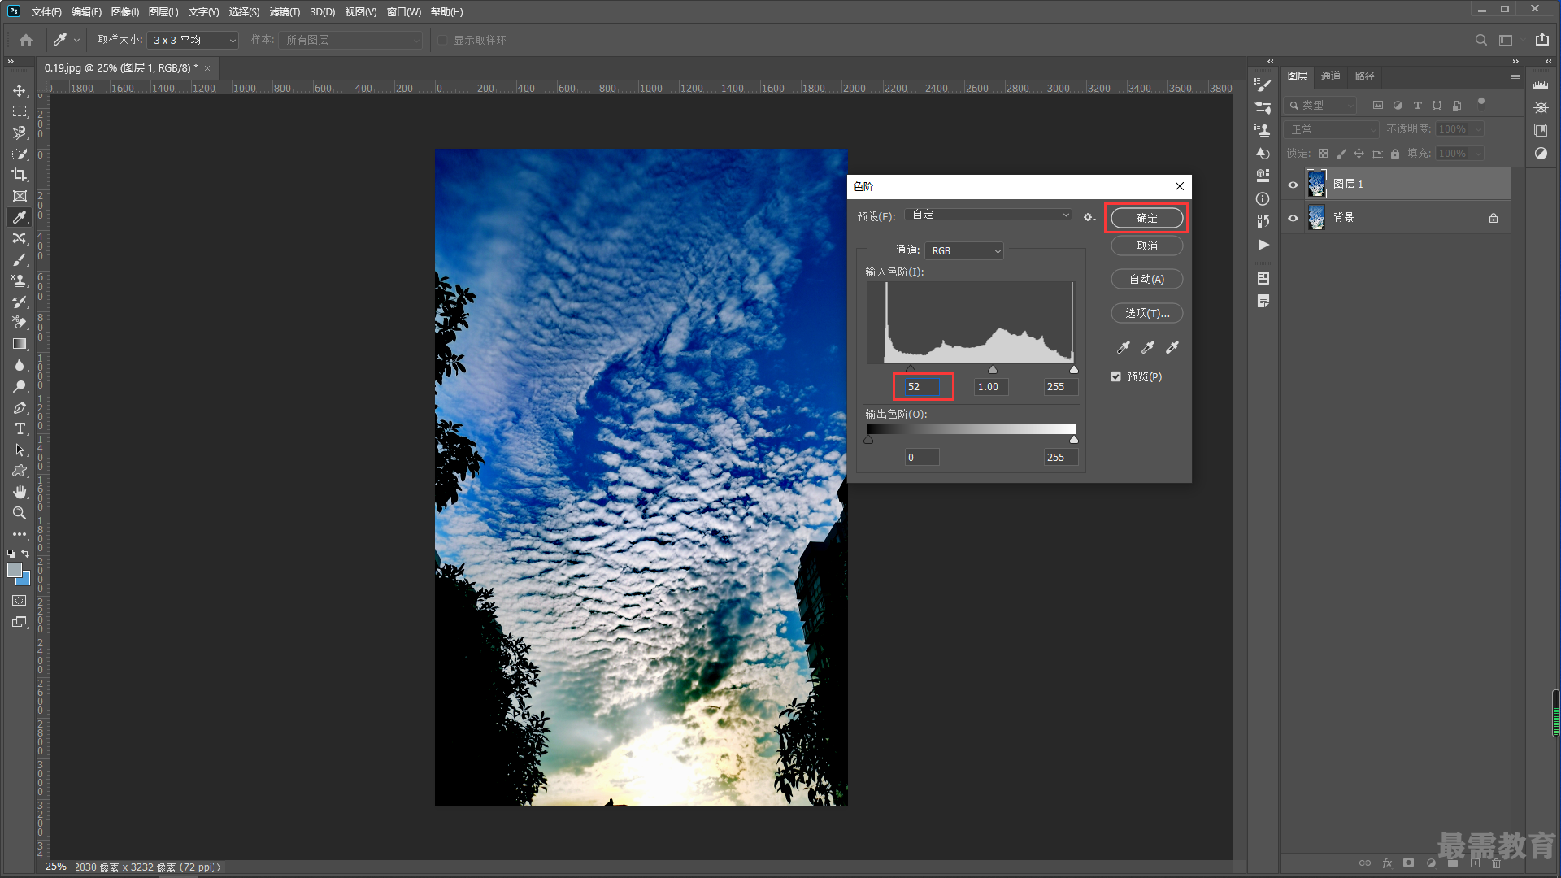
Task: Select the Gradient tool
Action: pos(20,344)
